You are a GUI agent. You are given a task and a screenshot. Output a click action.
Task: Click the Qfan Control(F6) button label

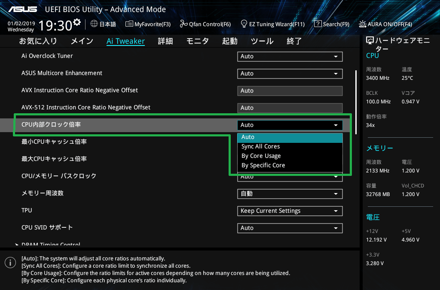(210, 24)
